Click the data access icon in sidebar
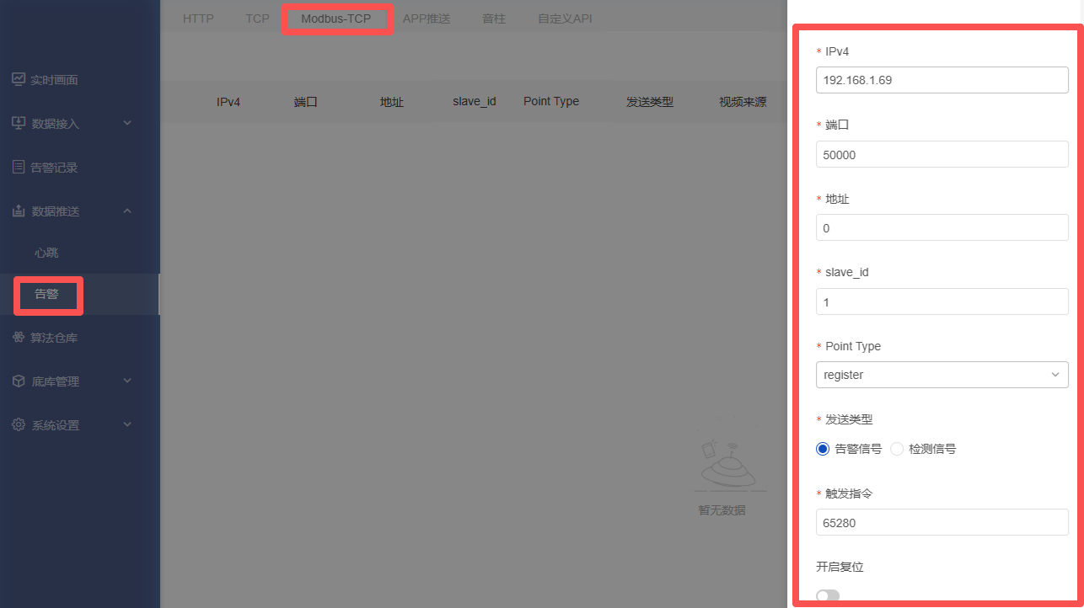Screen dimensions: 1084x608 [x=19, y=123]
